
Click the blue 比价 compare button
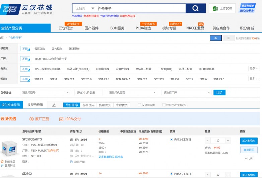click(x=219, y=92)
